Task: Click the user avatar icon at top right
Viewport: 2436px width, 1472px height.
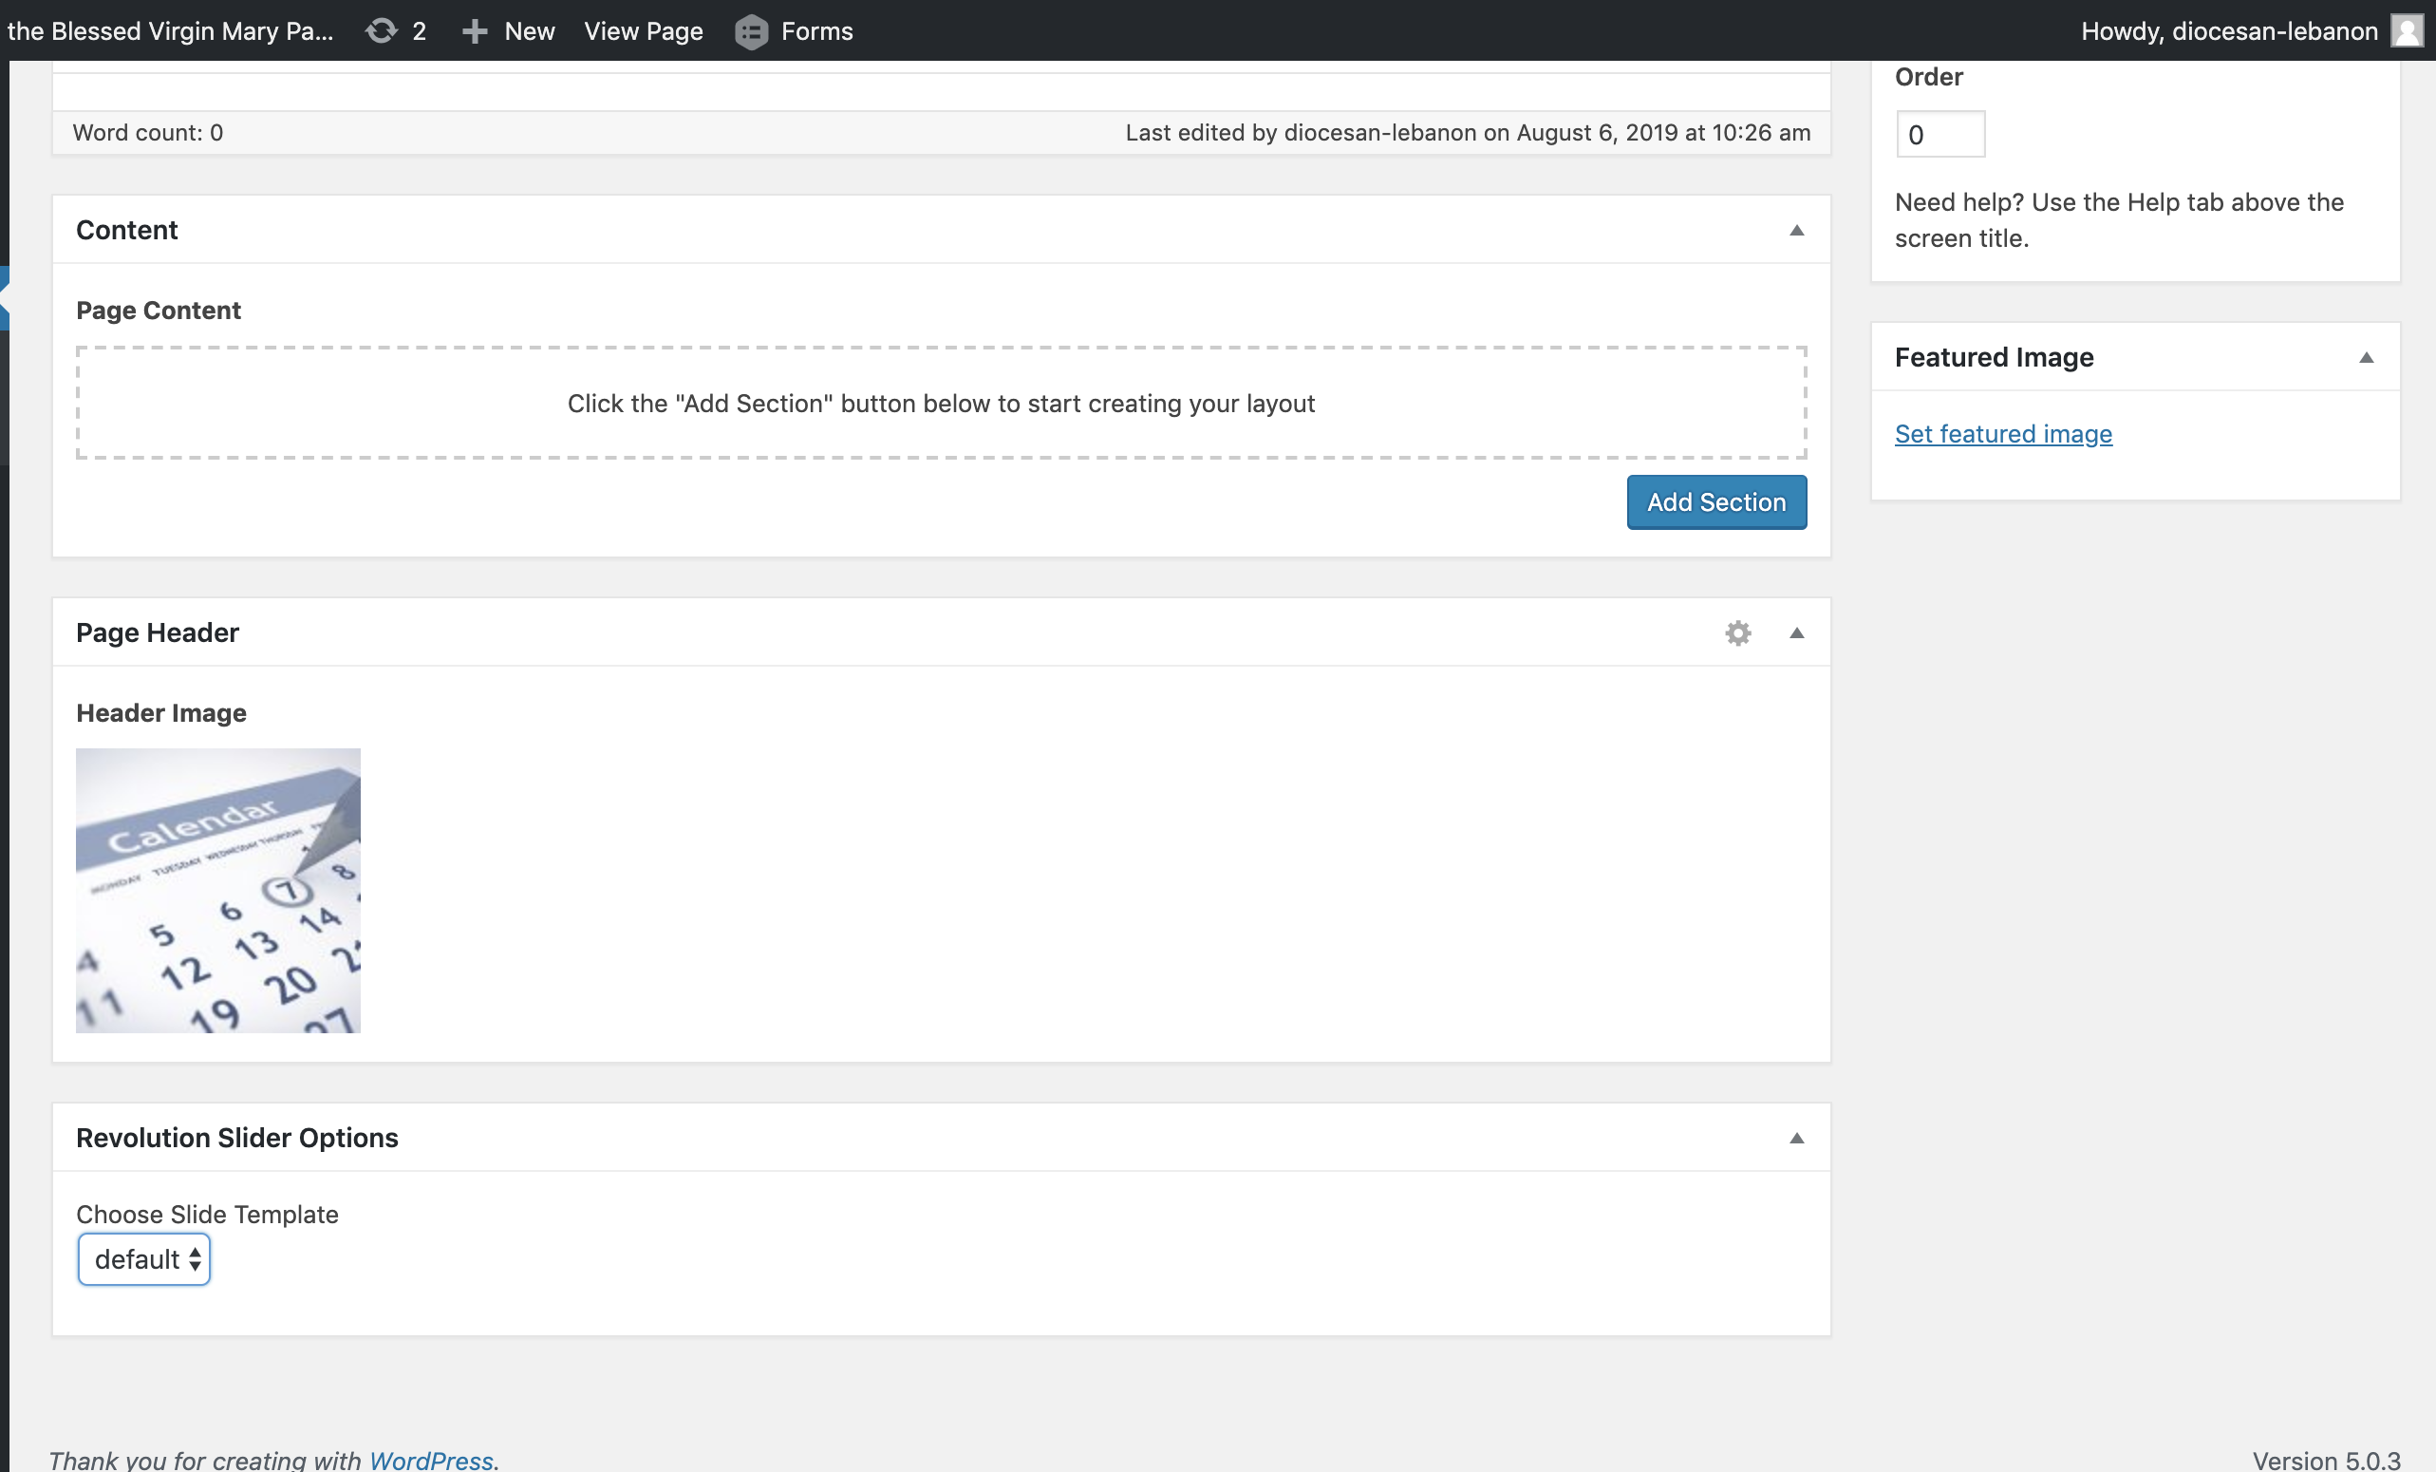Action: click(2407, 30)
